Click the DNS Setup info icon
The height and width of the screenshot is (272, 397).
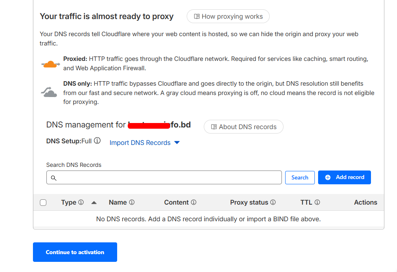pos(97,141)
